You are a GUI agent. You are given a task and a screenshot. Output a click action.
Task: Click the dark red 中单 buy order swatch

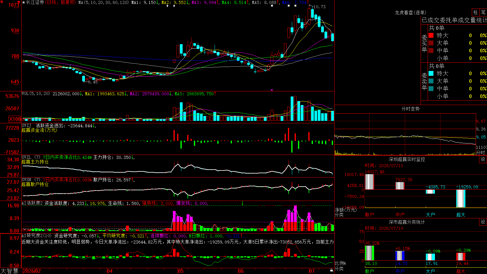point(431,51)
